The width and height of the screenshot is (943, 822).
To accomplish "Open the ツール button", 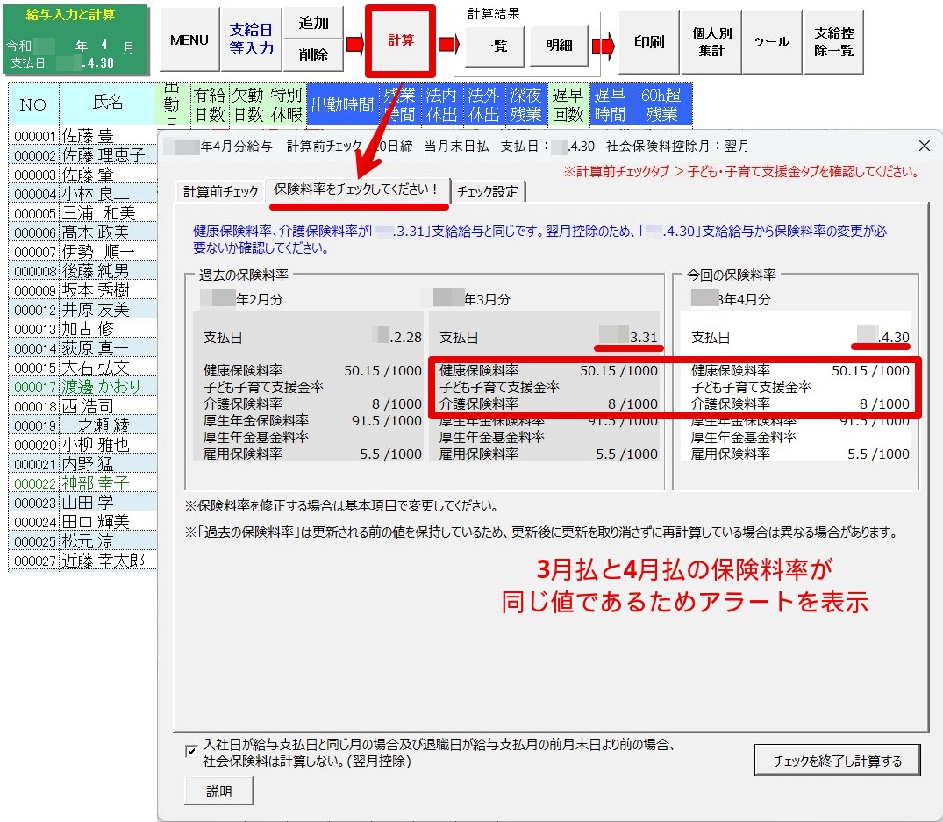I will coord(771,42).
